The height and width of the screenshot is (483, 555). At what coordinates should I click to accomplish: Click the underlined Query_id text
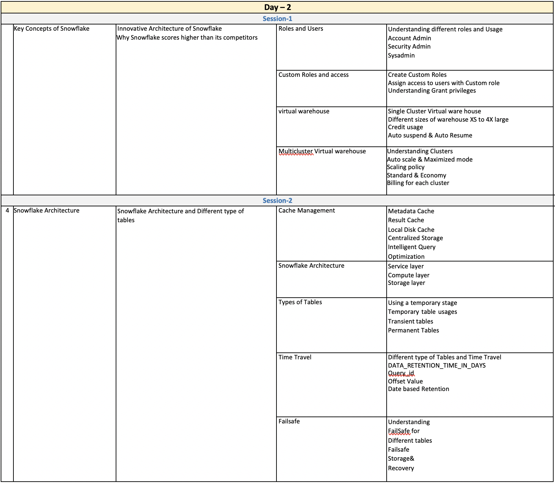point(401,373)
